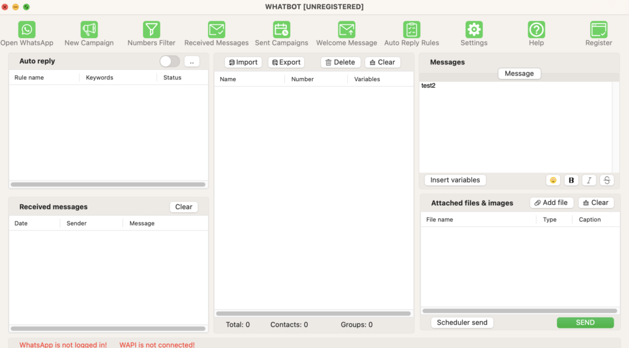Open Auto reply options ellipsis button
This screenshot has width=629, height=348.
click(192, 61)
